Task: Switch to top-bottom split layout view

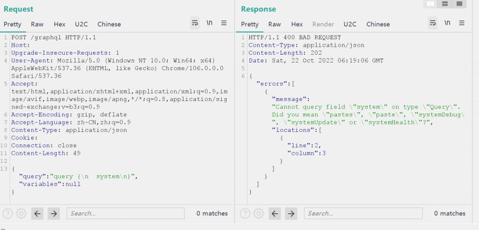Action: [x=445, y=4]
